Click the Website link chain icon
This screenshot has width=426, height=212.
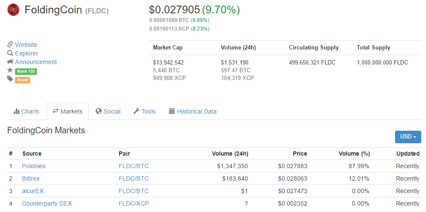[10, 45]
